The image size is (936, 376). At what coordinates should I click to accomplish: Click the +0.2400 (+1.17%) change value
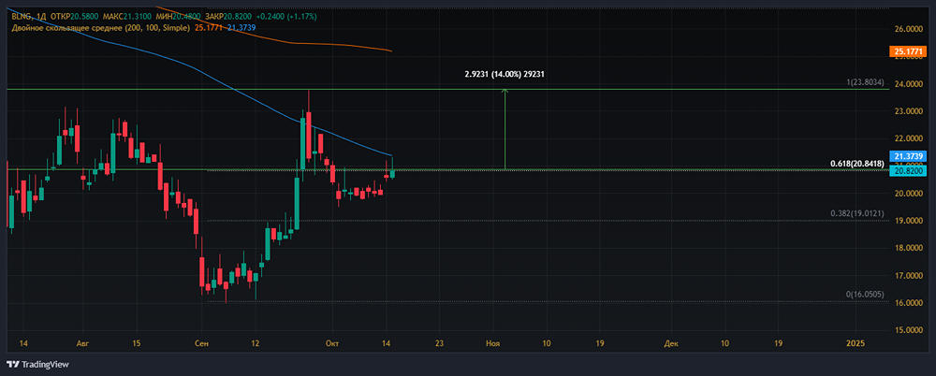pyautogui.click(x=285, y=18)
